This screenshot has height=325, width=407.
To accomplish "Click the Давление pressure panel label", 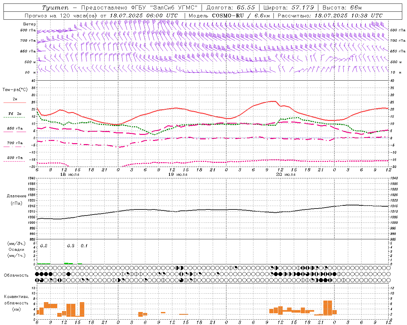I will pyautogui.click(x=16, y=196).
